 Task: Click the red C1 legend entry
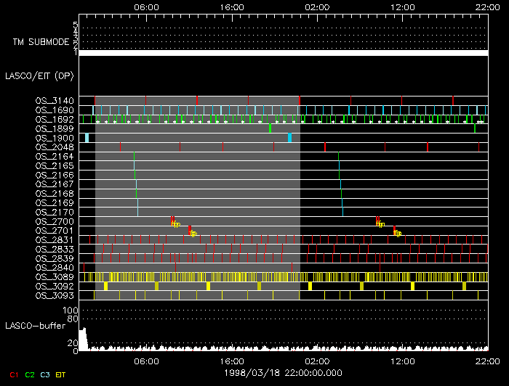pos(12,373)
